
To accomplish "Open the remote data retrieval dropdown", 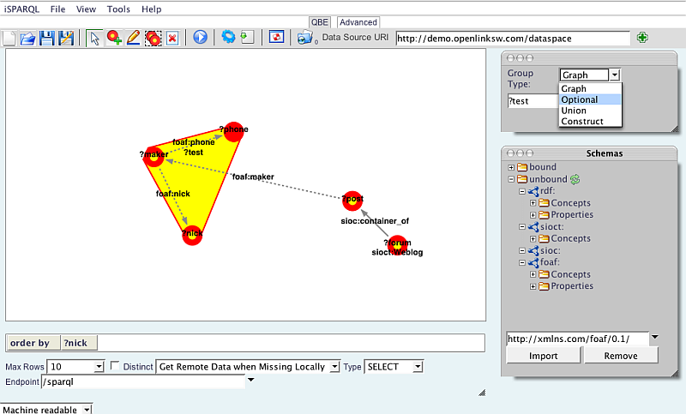I will (x=334, y=366).
